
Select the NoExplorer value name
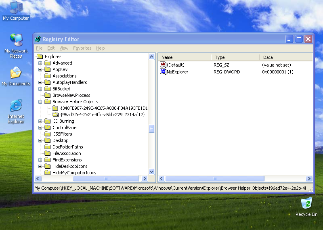tap(177, 72)
